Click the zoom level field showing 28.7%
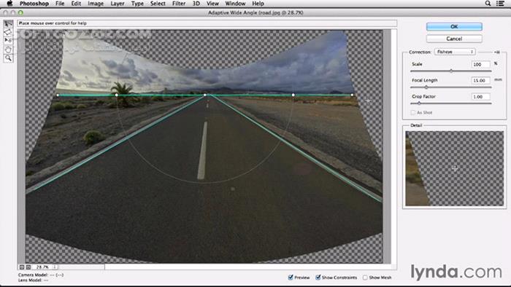 42,267
